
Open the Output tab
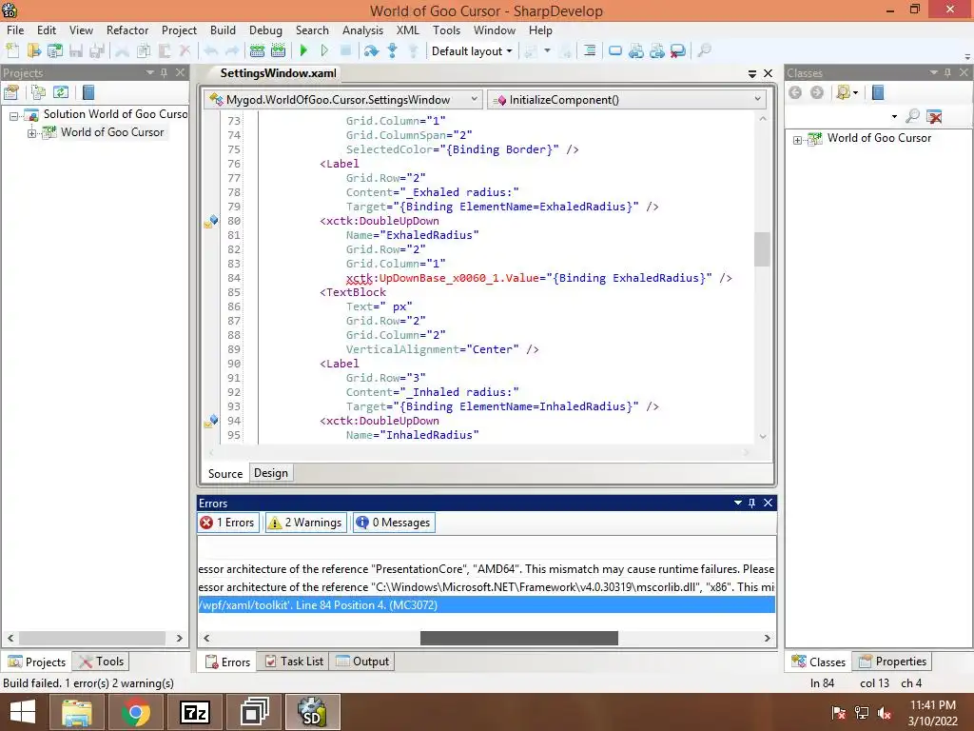point(362,662)
